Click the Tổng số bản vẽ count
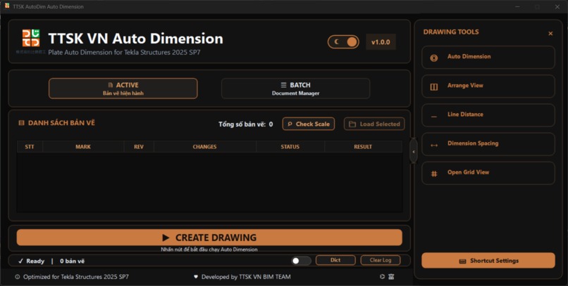 (246, 124)
